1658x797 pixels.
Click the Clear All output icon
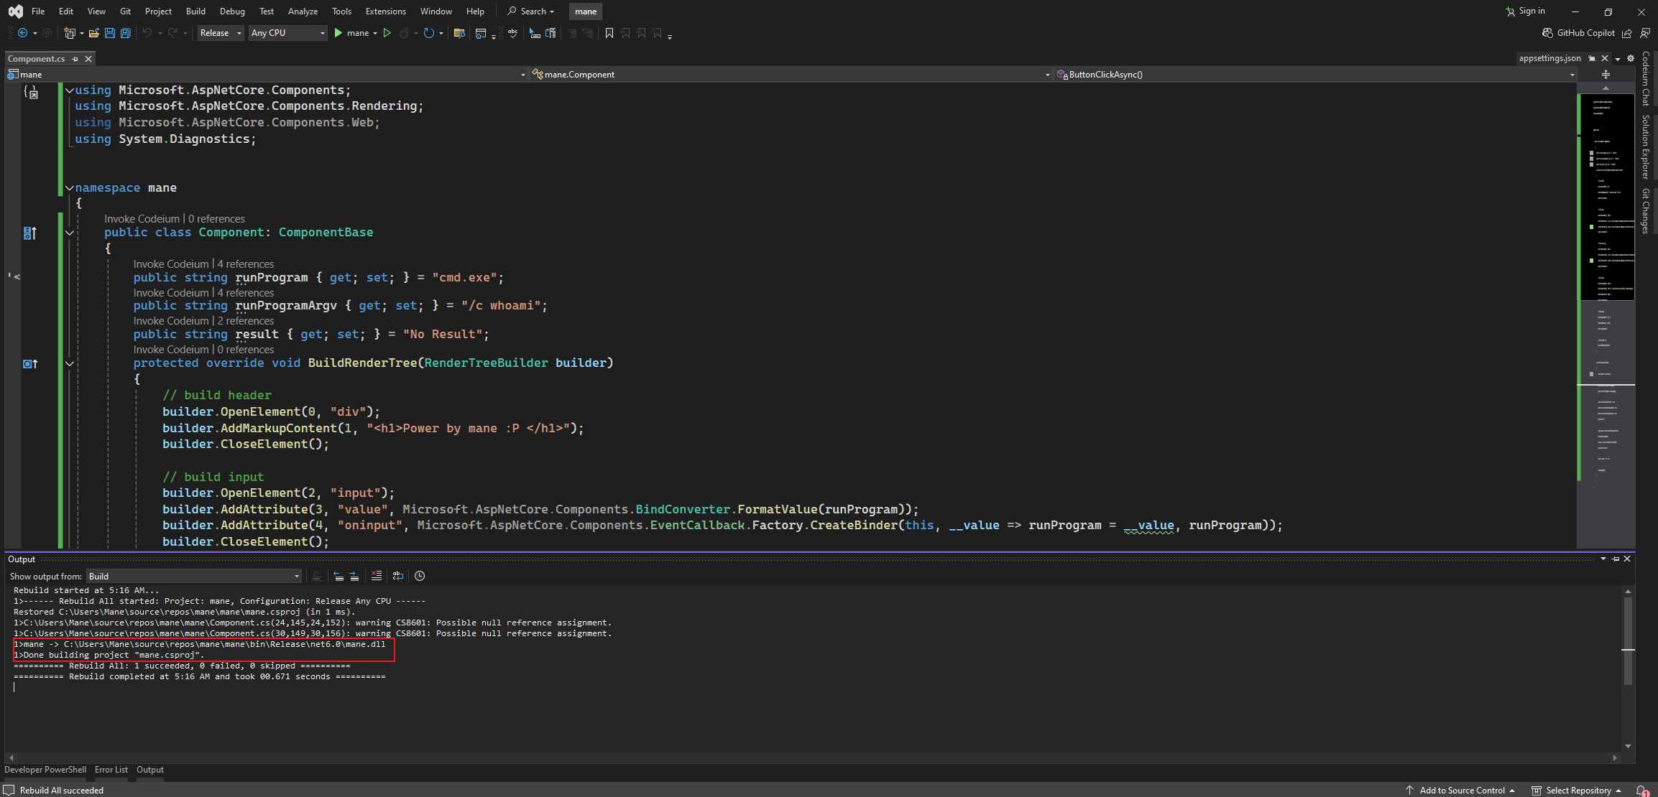(x=377, y=576)
